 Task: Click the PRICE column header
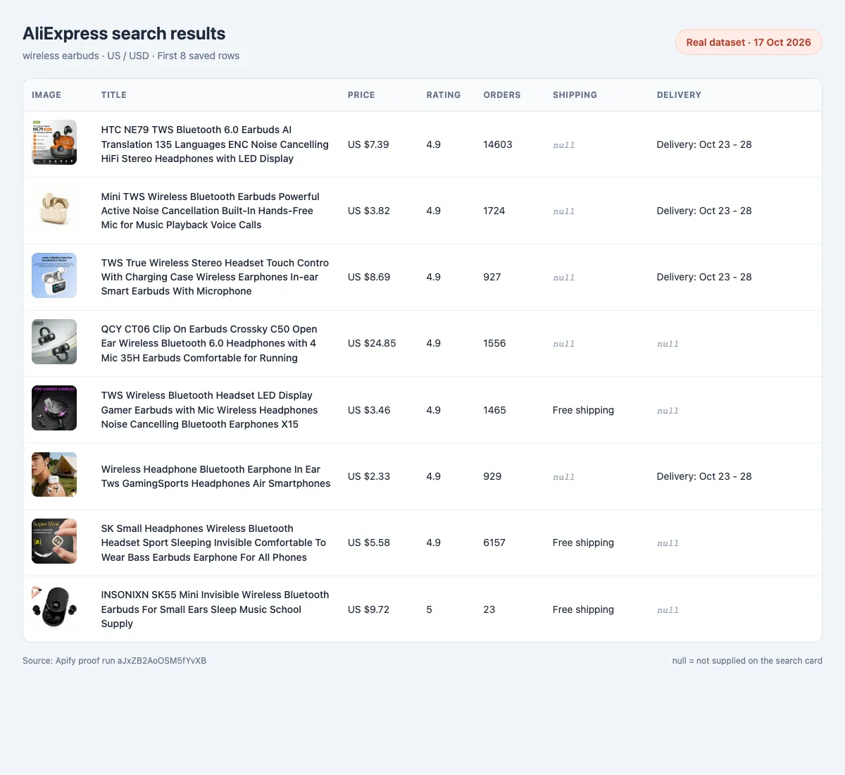(x=361, y=95)
